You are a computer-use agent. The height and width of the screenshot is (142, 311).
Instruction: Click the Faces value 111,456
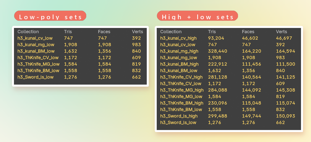(x=251, y=64)
